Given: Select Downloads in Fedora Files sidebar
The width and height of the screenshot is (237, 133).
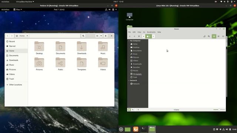Looking at the screenshot, I should 16,60.
